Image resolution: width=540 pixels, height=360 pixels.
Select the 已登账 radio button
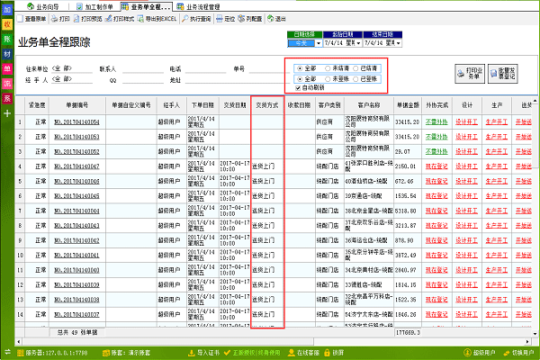coord(355,79)
